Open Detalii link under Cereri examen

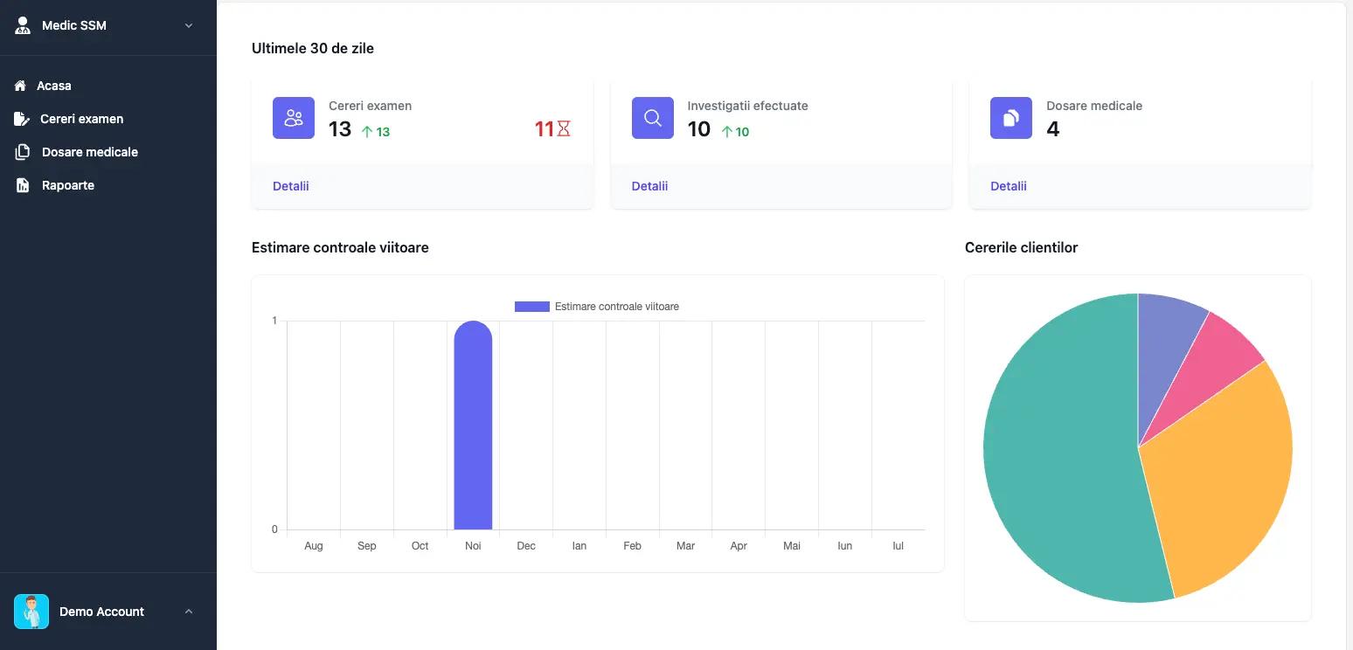291,186
